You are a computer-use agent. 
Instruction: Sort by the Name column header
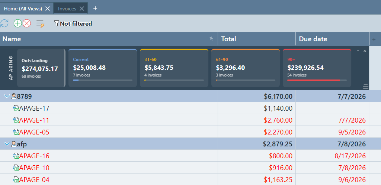pyautogui.click(x=109, y=39)
